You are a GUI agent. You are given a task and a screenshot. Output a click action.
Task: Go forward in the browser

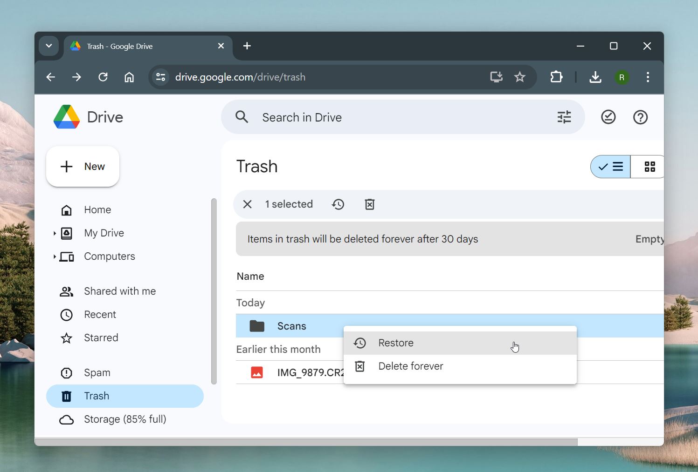coord(77,77)
